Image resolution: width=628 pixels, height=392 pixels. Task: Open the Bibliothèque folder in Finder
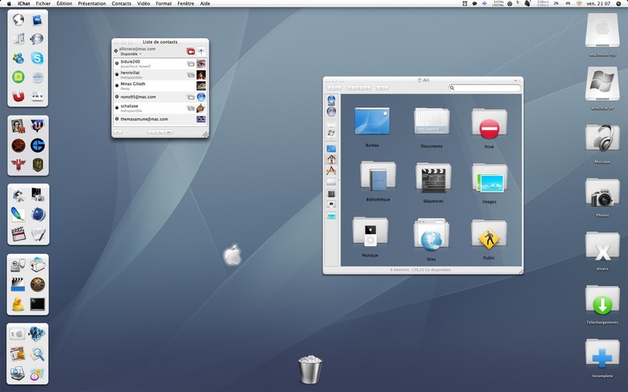378,176
